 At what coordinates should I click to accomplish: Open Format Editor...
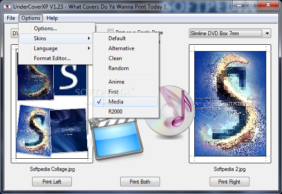[x=56, y=58]
